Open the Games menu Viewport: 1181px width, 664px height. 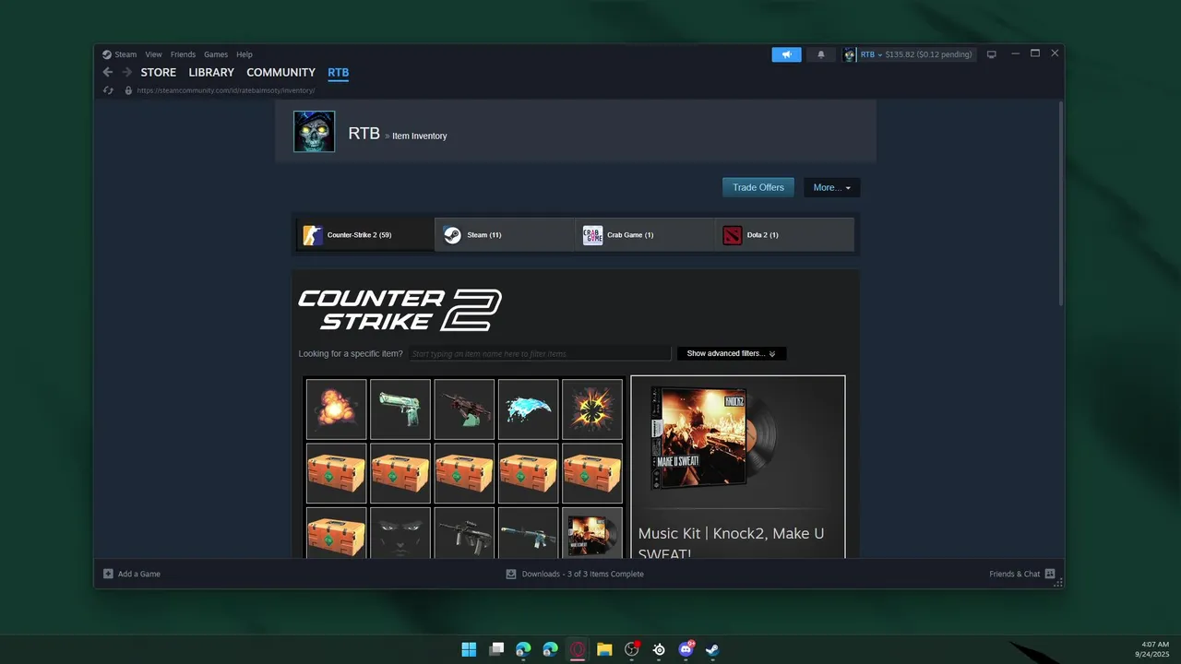coord(216,54)
